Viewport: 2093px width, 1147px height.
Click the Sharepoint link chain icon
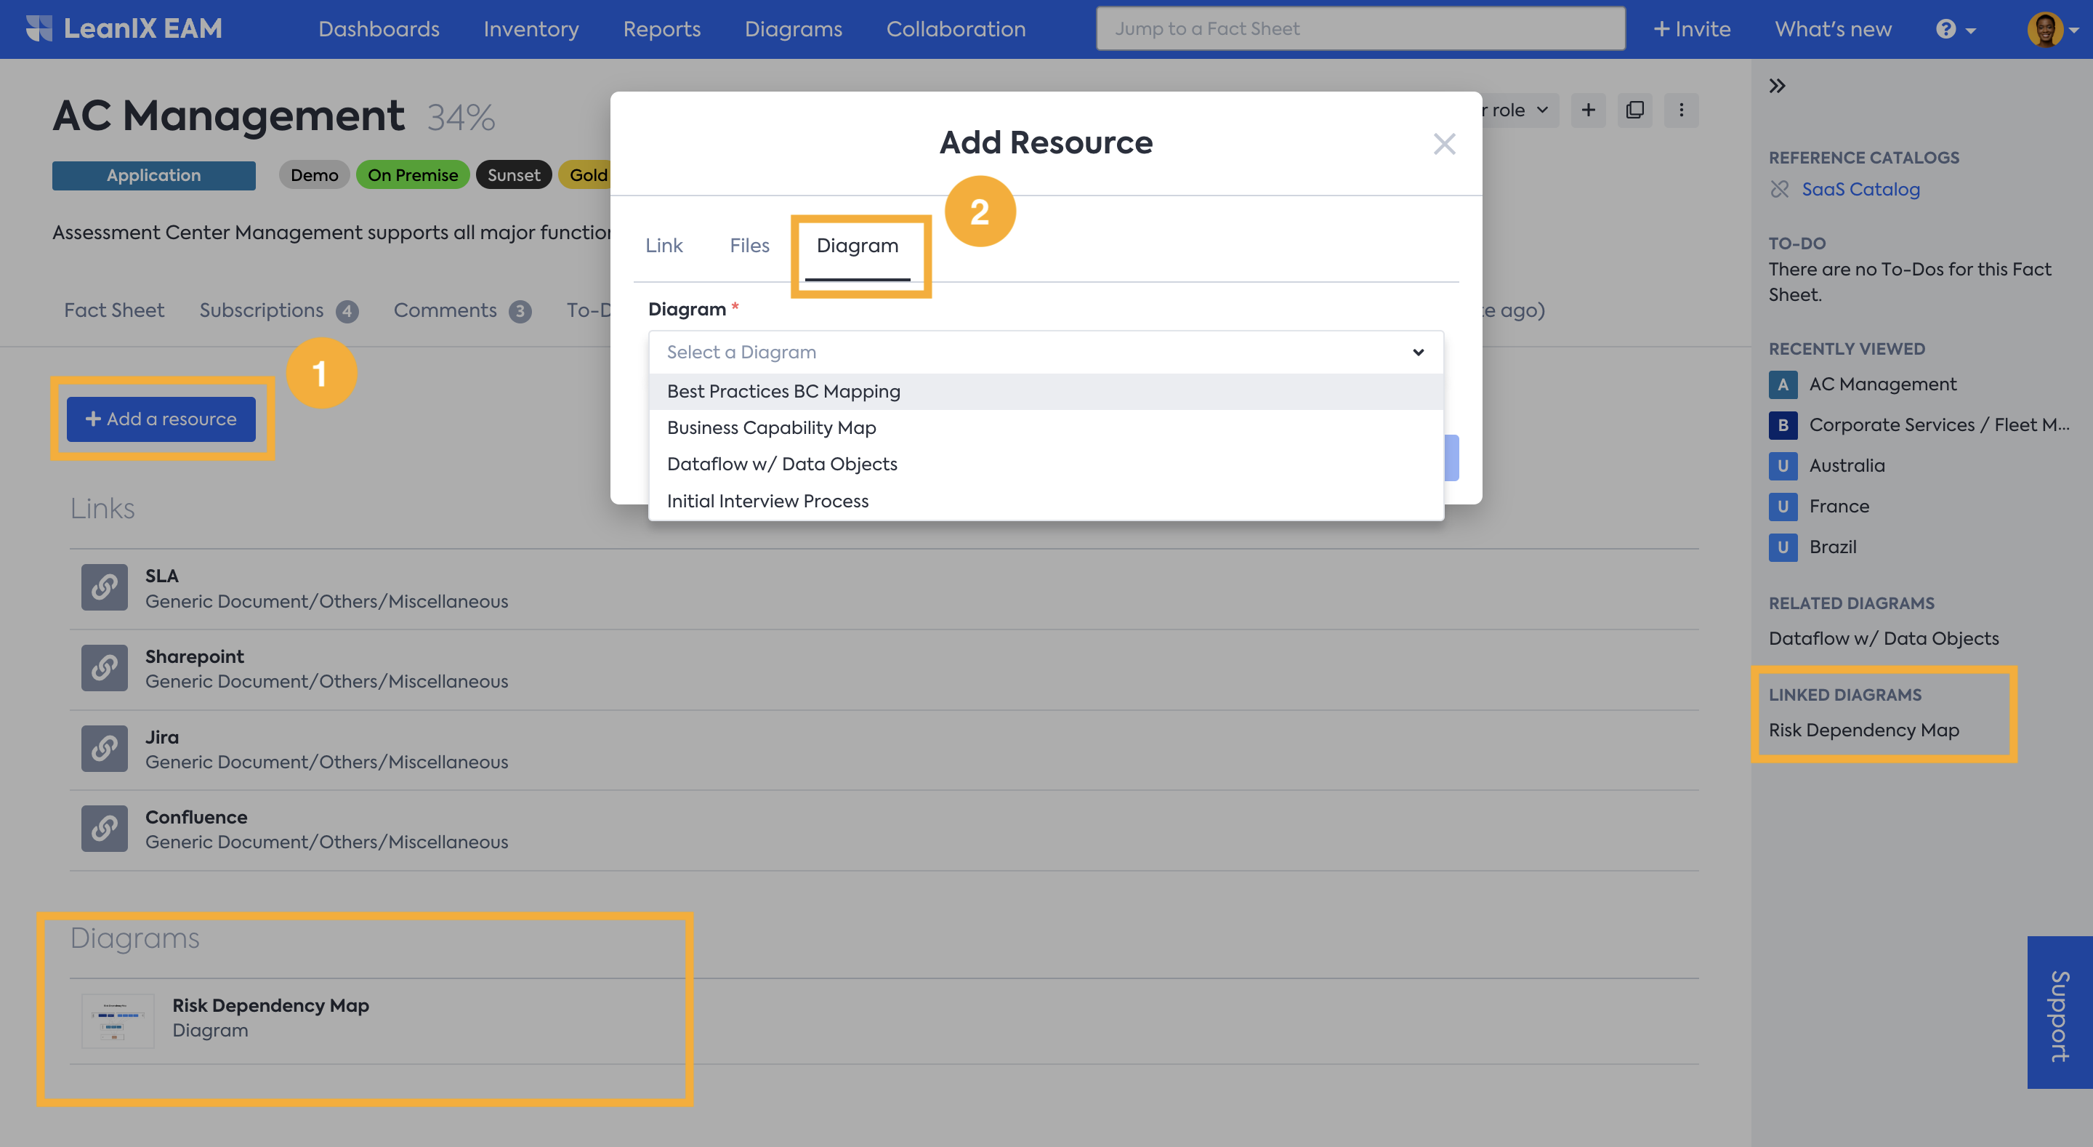[104, 667]
